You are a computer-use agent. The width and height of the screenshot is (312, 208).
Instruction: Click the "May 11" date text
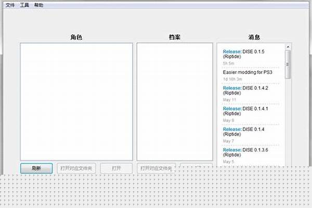coord(229,100)
